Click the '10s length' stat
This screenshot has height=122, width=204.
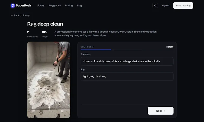pos(45,34)
